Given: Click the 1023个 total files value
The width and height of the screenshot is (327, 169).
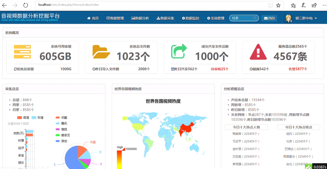Looking at the screenshot, I should point(133,56).
